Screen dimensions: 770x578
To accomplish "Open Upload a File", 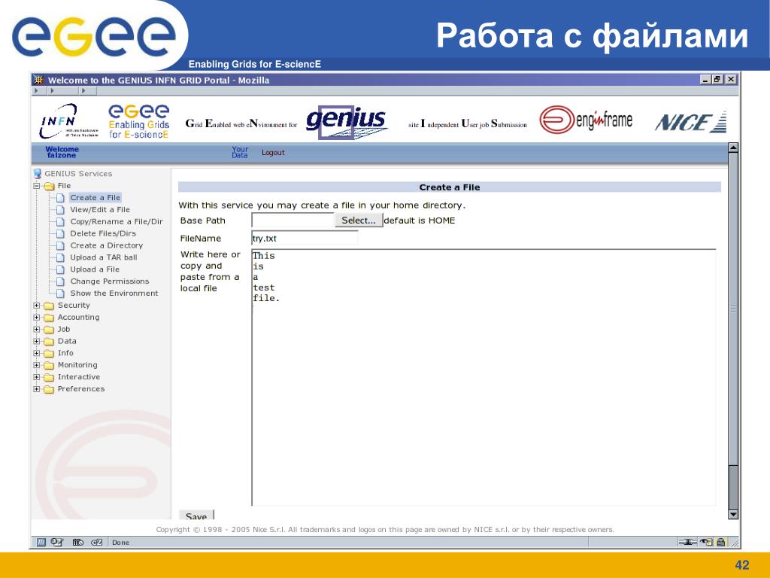I will point(95,269).
